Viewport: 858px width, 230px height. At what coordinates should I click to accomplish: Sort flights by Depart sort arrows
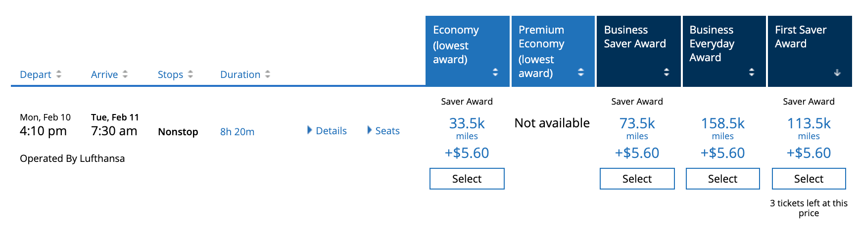59,74
